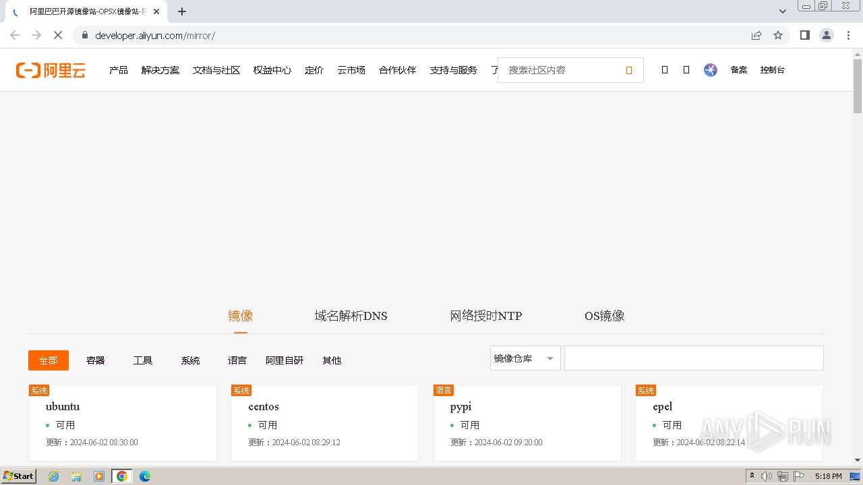
Task: Click the 控制台 link in header
Action: (x=773, y=70)
